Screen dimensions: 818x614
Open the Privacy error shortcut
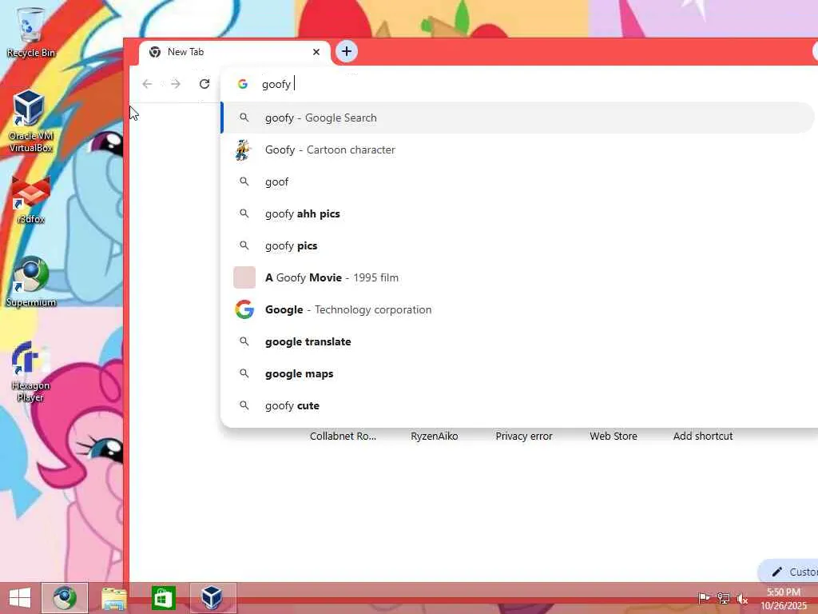tap(524, 436)
